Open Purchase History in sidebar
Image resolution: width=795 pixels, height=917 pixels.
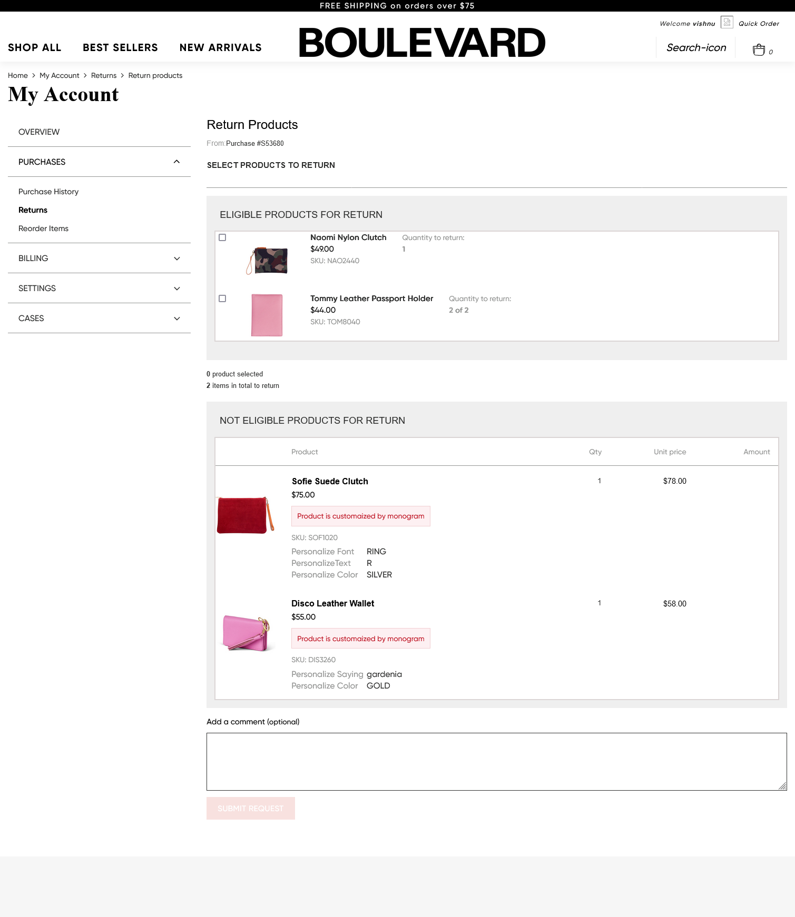(48, 192)
